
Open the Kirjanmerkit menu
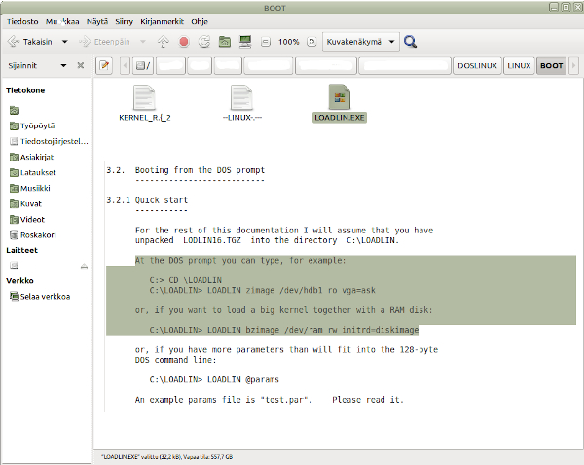click(162, 22)
